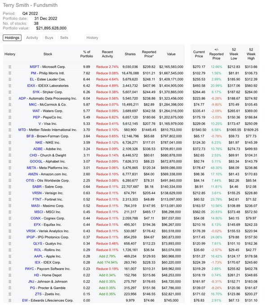This screenshot has width=274, height=305.
Task: Open history icon for Zoetis Inc. row
Action: pyautogui.click(x=10, y=294)
